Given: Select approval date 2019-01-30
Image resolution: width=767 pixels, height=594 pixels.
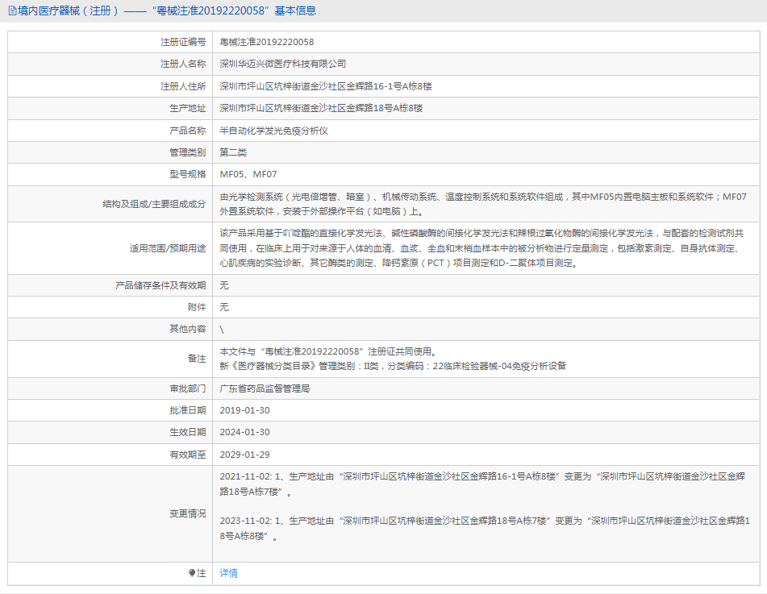Looking at the screenshot, I should pos(244,410).
